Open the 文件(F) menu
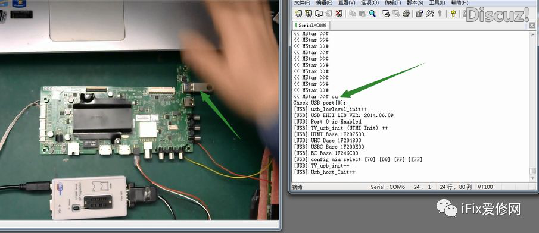The height and width of the screenshot is (233, 539). pos(303,2)
